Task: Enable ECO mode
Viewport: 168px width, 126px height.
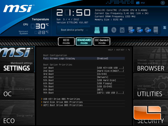Action: click(66, 41)
